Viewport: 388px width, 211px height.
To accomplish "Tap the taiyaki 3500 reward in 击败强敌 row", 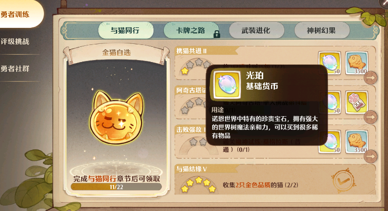I will tap(357, 142).
